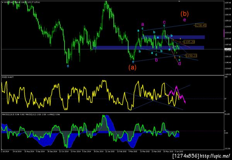Click the current price tag on the price axis
The width and height of the screenshot is (232, 160).
pyautogui.click(x=227, y=49)
